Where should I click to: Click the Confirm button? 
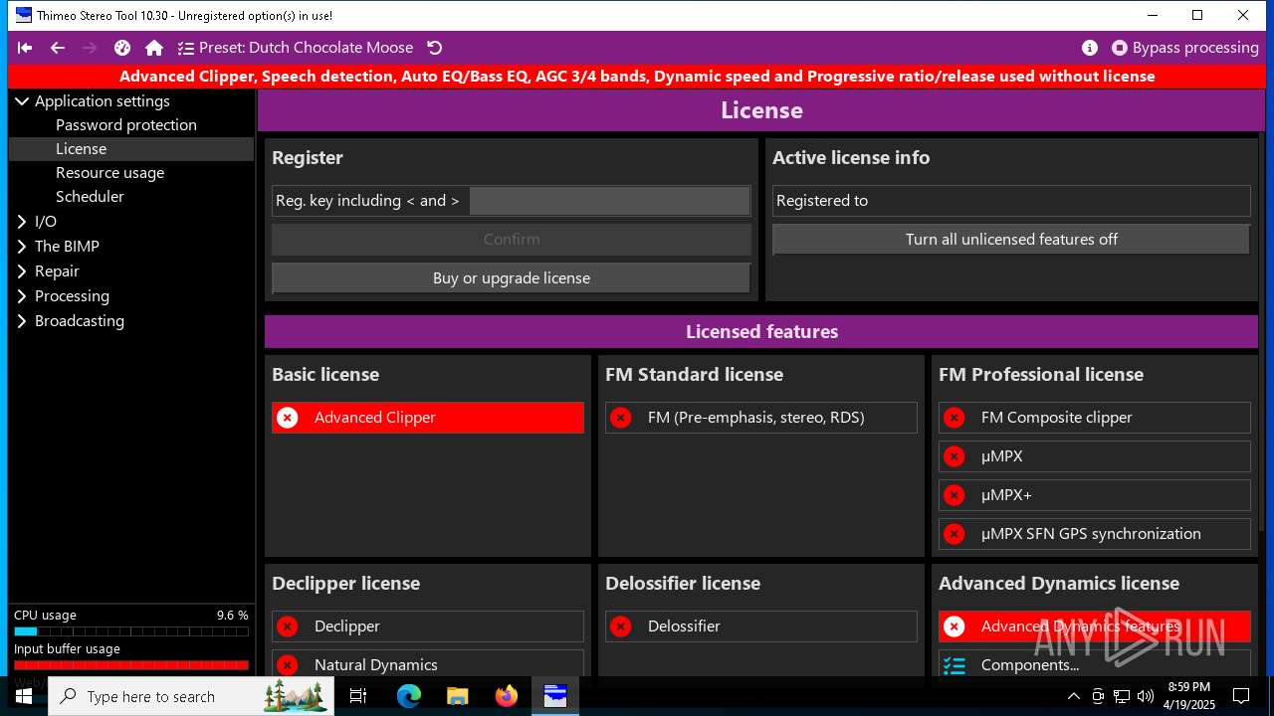click(x=512, y=240)
